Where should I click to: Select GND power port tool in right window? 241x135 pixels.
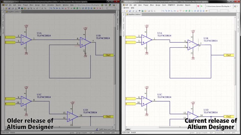pyautogui.click(x=177, y=11)
